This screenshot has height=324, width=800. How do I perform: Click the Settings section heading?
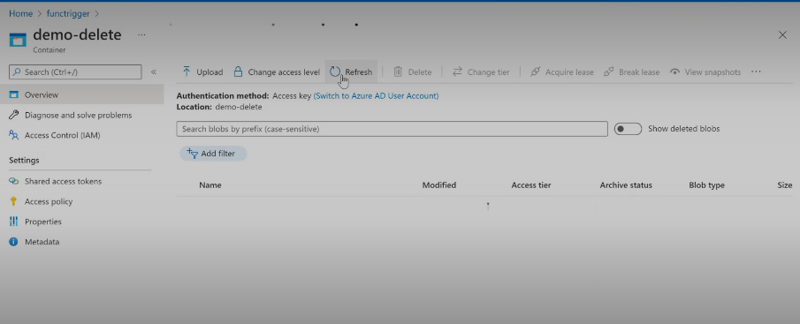(24, 161)
